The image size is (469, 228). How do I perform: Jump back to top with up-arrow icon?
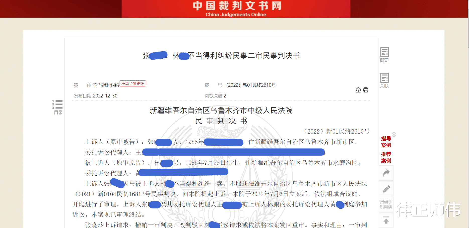(386, 220)
